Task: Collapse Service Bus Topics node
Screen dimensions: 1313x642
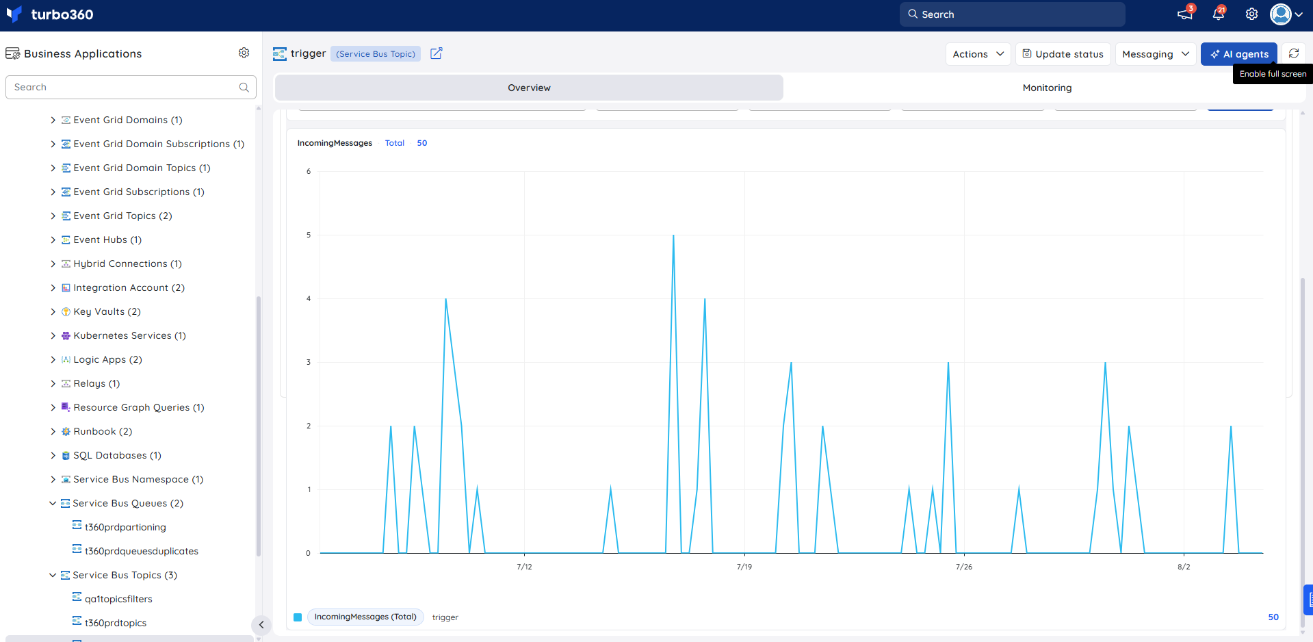Action: (x=53, y=575)
